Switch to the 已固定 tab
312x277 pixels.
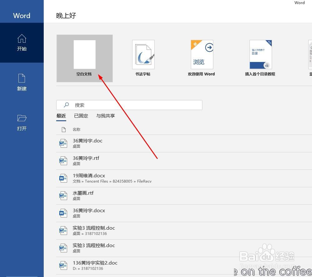pyautogui.click(x=81, y=116)
